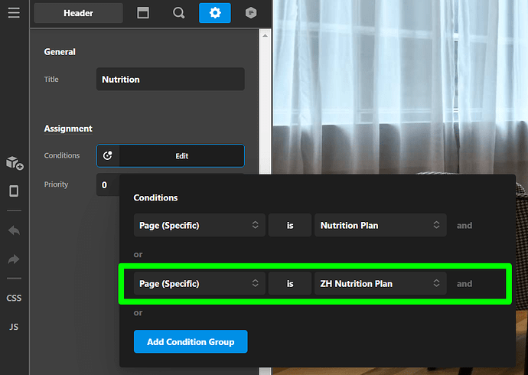Viewport: 528px width, 375px height.
Task: Open the hexagon dev tools icon
Action: tap(251, 13)
